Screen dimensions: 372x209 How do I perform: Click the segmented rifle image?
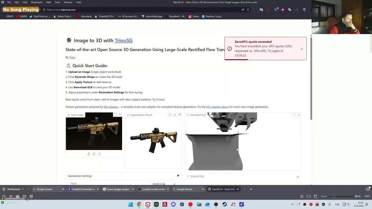click(153, 140)
